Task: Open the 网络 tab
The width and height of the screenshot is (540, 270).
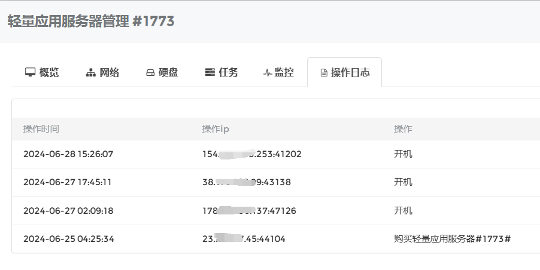Action: (x=110, y=73)
